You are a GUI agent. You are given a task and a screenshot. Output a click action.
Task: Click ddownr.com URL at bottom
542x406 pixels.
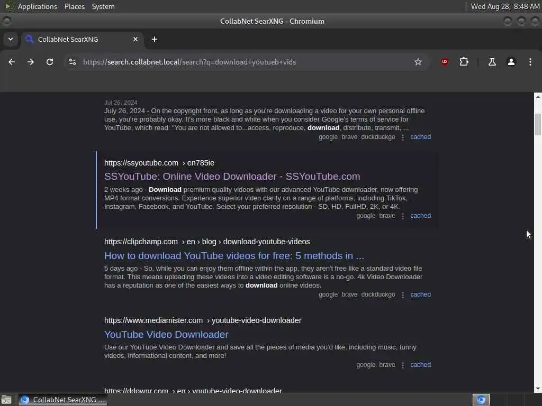pos(136,391)
